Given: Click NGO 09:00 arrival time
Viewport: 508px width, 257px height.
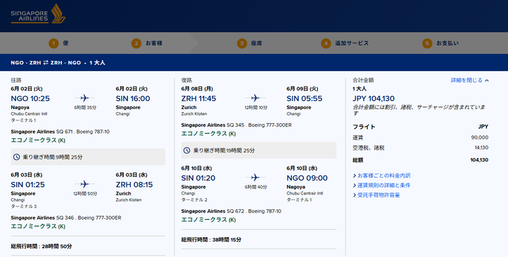Looking at the screenshot, I should pos(307,178).
